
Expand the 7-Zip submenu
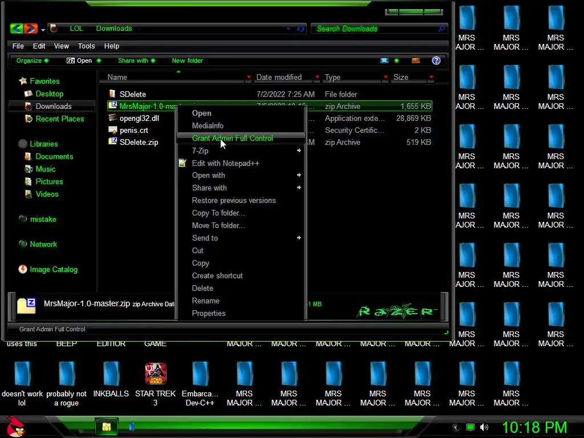point(241,151)
